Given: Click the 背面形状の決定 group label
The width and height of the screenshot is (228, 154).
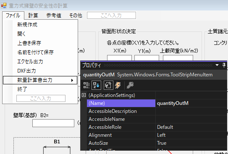Looking at the screenshot, I should 118,31.
